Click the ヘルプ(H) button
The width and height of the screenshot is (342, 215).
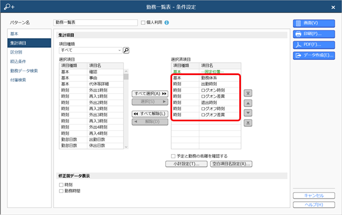click(314, 205)
